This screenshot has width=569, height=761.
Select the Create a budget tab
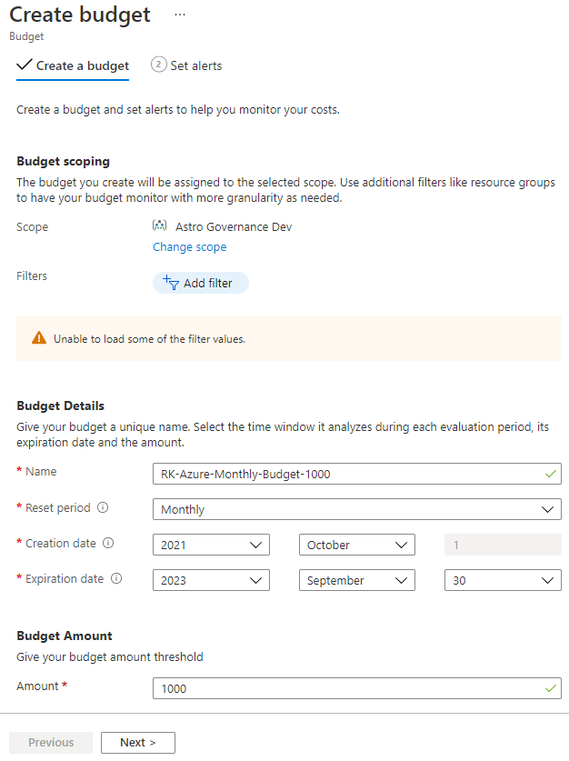82,65
